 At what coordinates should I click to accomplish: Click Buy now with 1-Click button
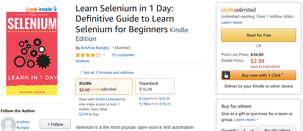(259, 75)
